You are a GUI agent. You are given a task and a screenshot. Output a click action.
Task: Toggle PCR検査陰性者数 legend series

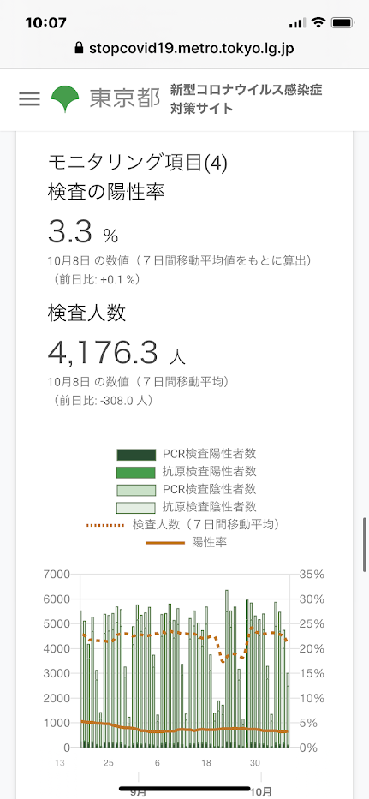[187, 489]
